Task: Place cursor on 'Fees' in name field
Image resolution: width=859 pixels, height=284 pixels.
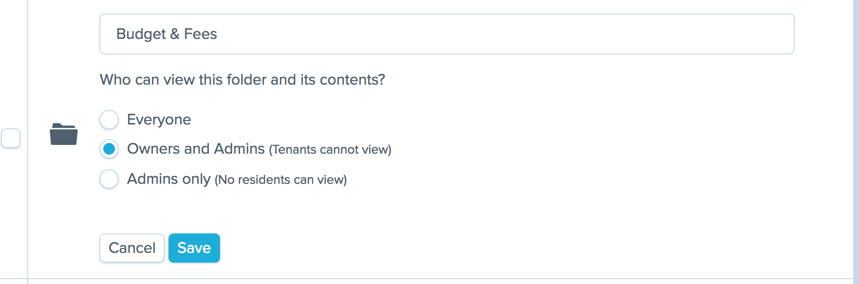Action: 201,34
